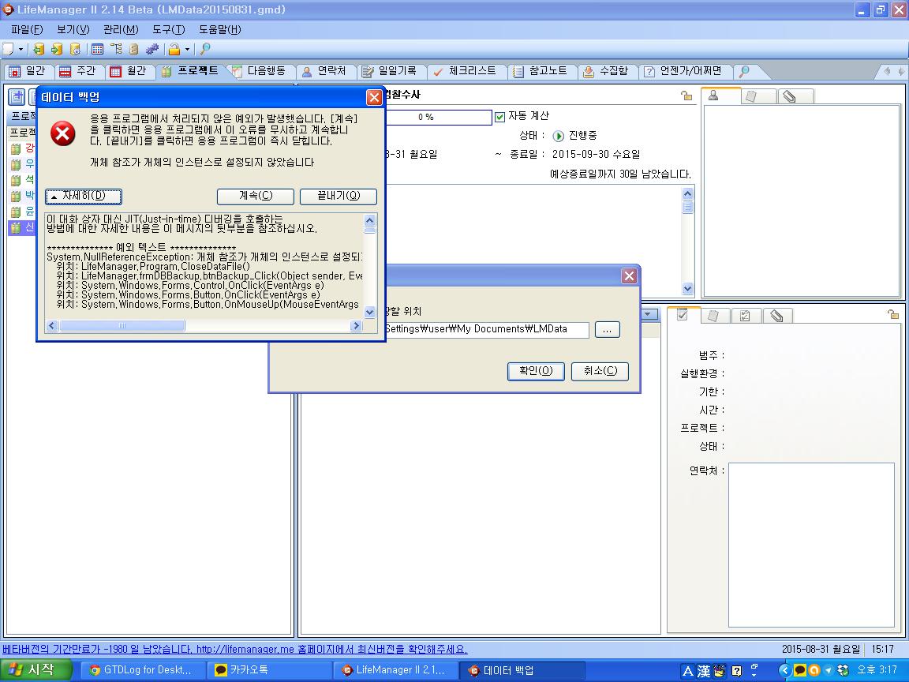The height and width of the screenshot is (682, 909).
Task: Click the project notes scroll up arrow
Action: click(x=687, y=193)
